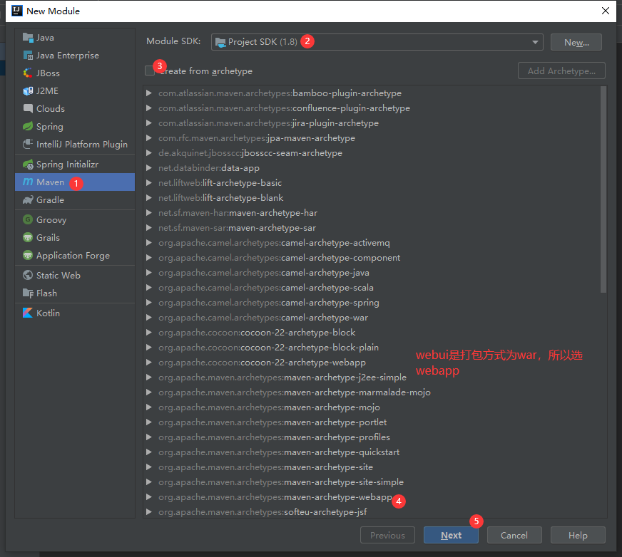Click the Static Web globe icon
The width and height of the screenshot is (622, 557).
click(28, 276)
